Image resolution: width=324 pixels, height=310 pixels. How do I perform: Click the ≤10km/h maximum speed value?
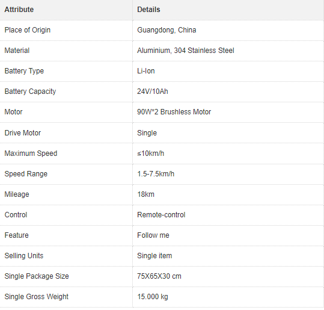[151, 153]
